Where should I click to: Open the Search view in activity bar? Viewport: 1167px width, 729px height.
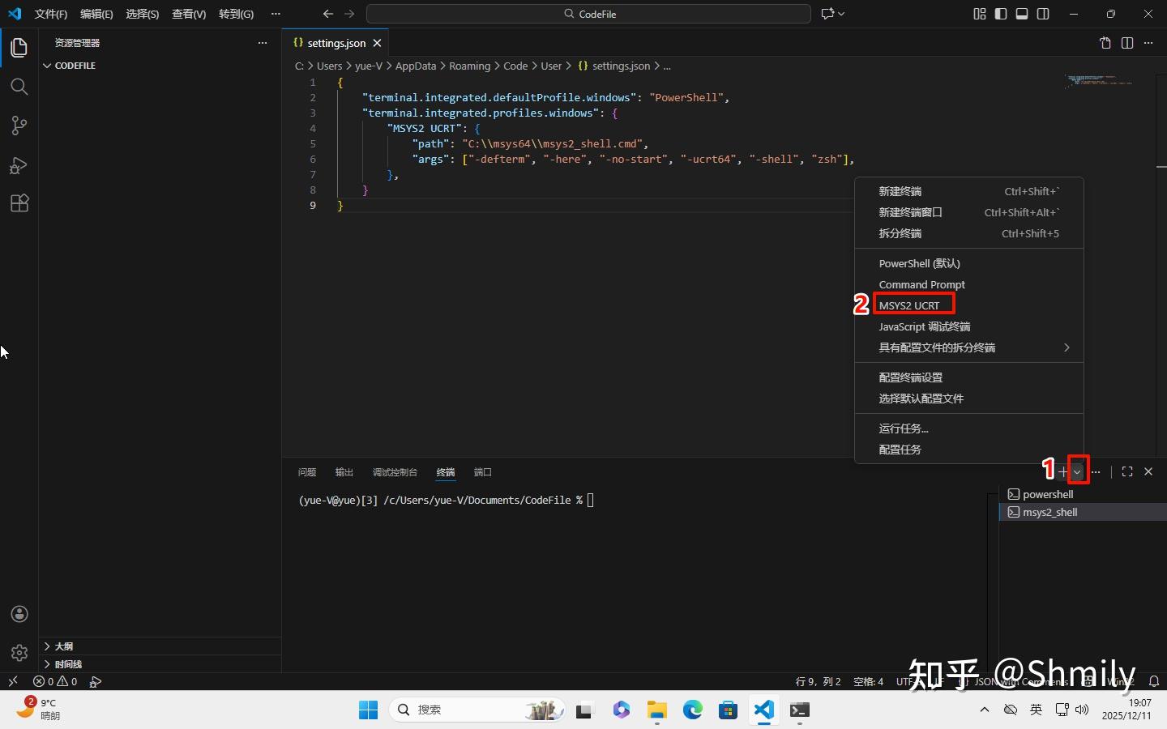coord(19,87)
